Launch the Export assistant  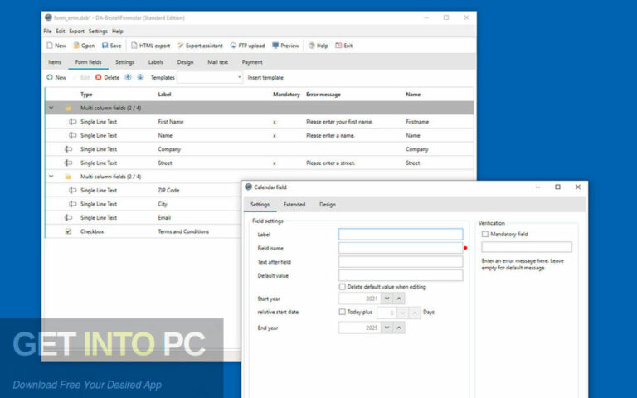(x=200, y=46)
